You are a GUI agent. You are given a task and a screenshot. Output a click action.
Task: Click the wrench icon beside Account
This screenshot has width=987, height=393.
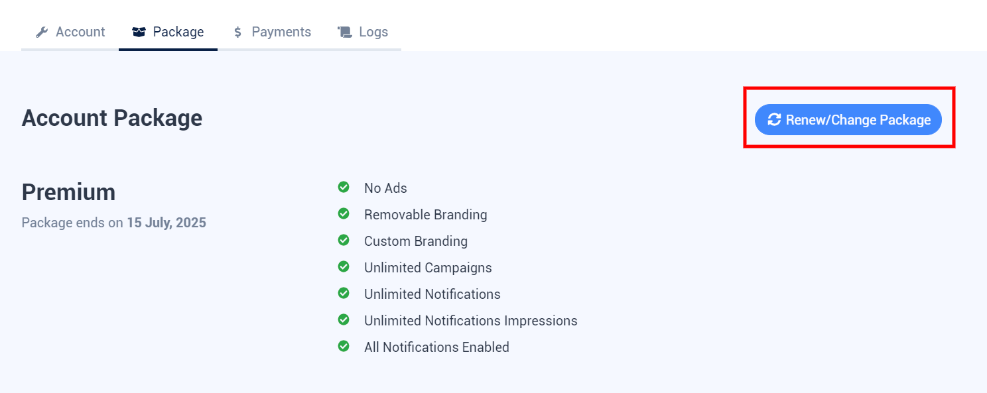(x=42, y=32)
